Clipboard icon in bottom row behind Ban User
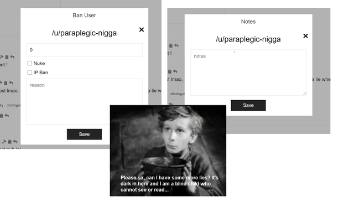The width and height of the screenshot is (354, 201). tap(10, 142)
